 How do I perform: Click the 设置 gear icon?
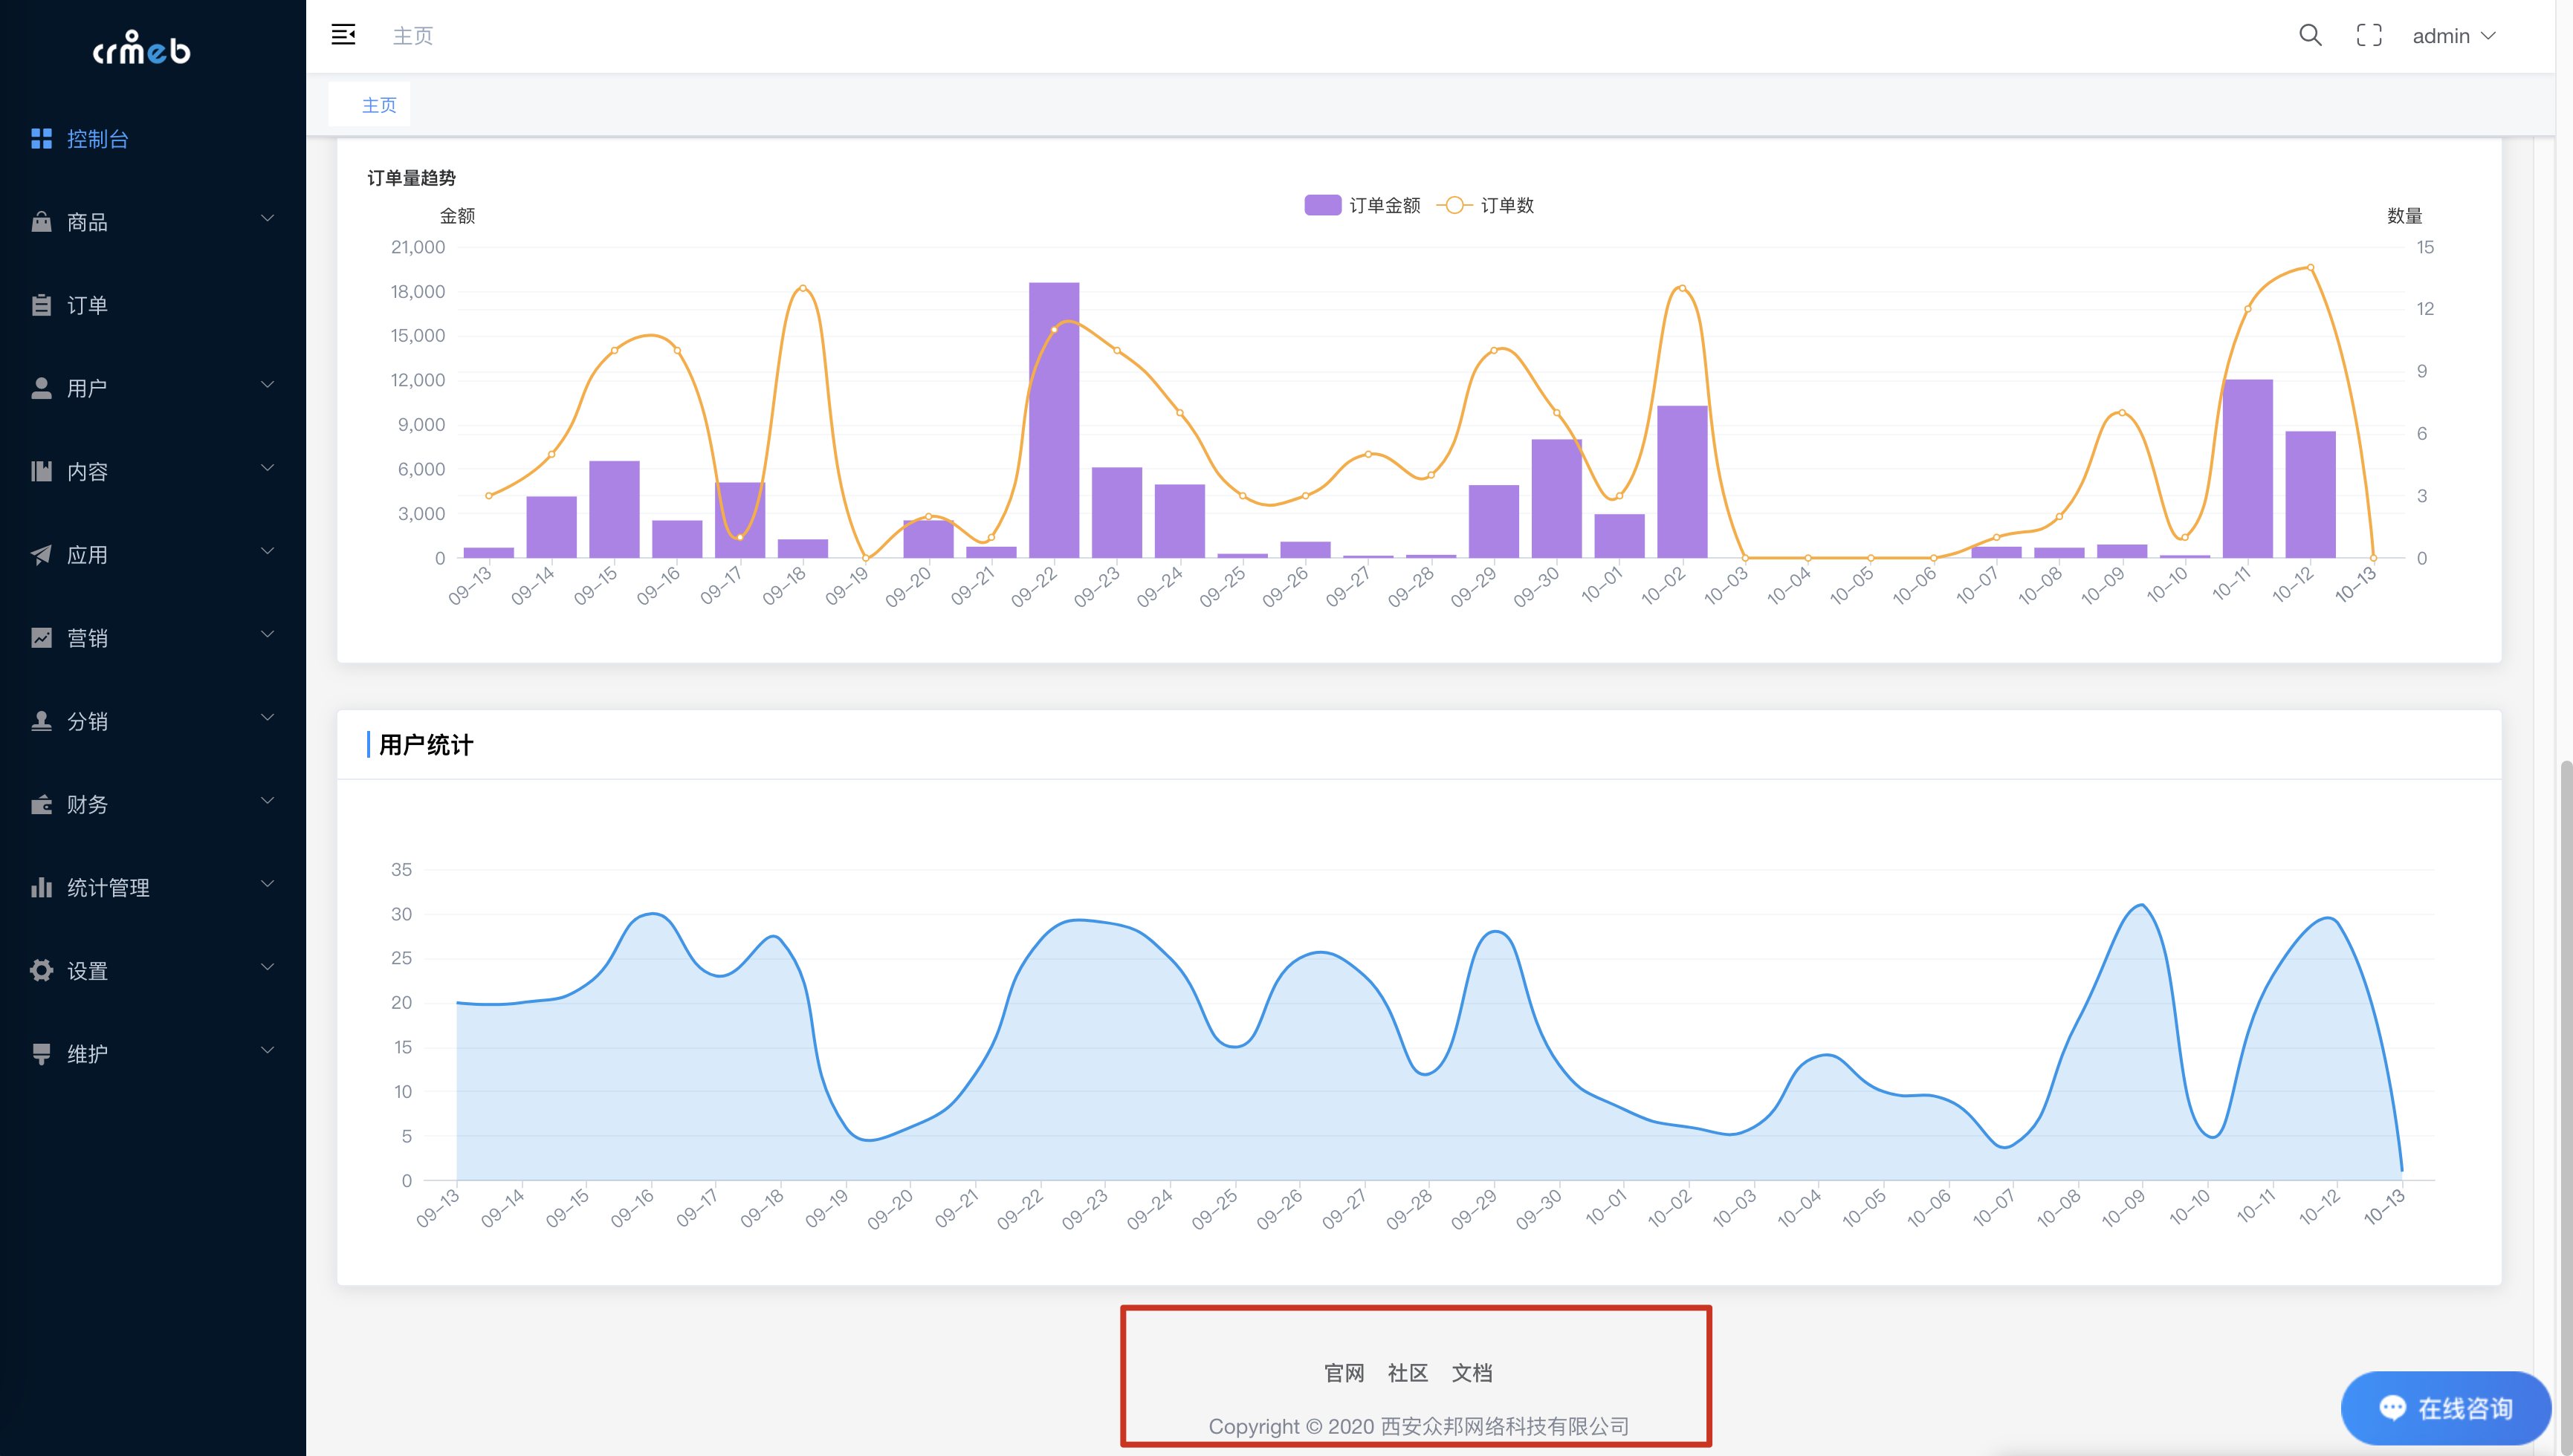[x=41, y=970]
